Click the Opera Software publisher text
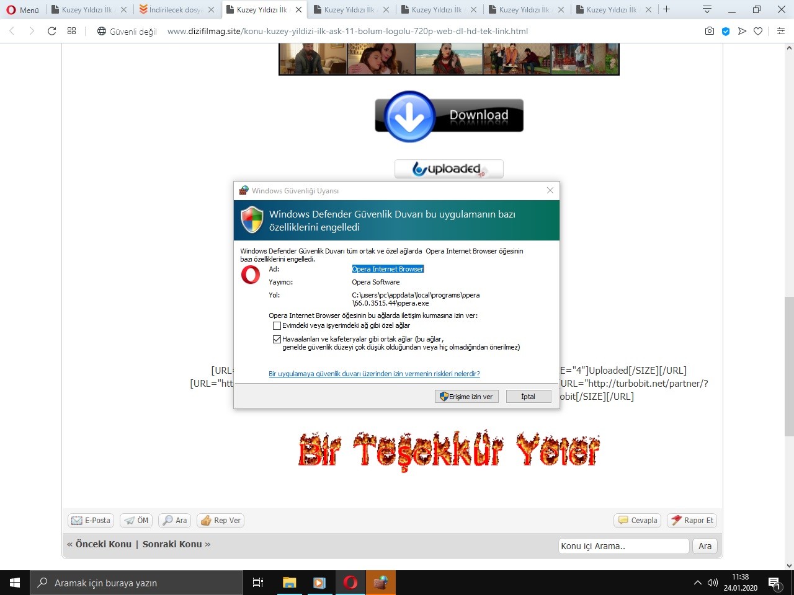Image resolution: width=794 pixels, height=595 pixels. [376, 282]
